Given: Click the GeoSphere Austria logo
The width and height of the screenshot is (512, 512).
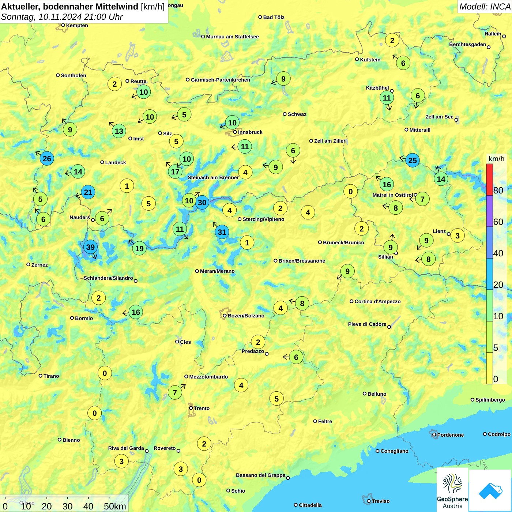Looking at the screenshot, I should 452,490.
